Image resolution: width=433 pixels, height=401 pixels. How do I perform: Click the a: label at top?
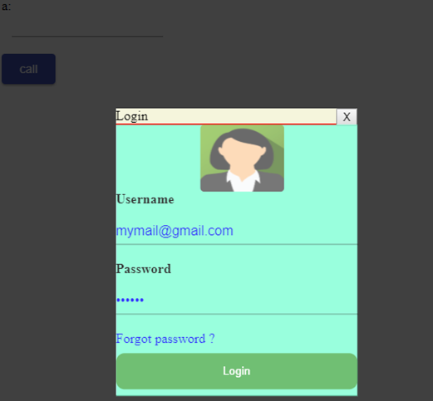pos(6,7)
